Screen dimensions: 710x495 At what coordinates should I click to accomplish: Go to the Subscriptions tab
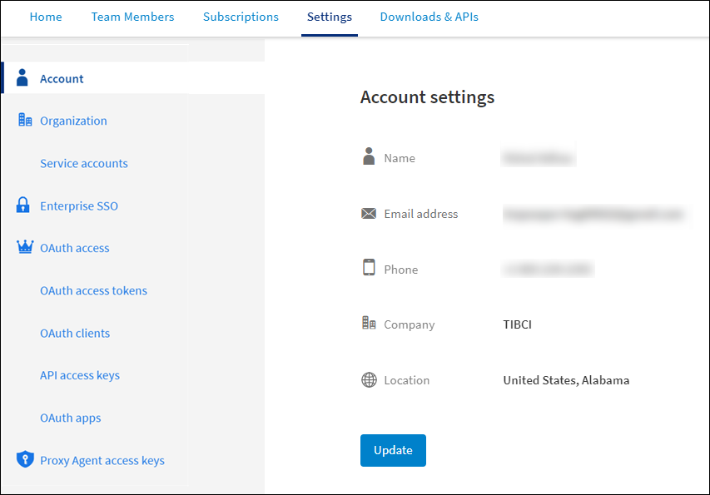[x=241, y=17]
